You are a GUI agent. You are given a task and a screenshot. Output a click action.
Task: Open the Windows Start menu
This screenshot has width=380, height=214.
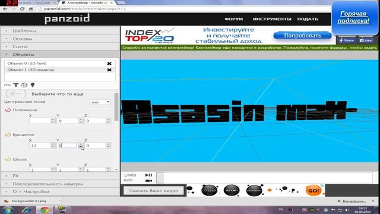pos(8,210)
